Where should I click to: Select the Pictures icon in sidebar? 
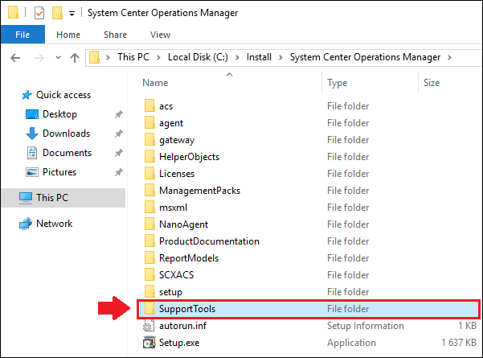[33, 172]
